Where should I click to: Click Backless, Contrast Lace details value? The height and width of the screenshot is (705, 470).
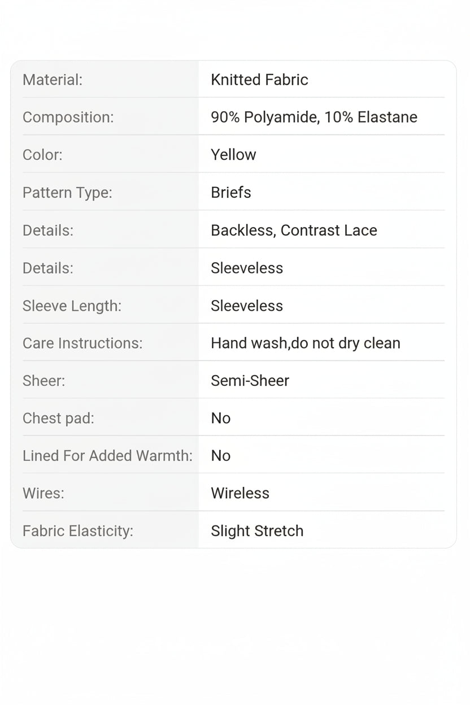pos(294,230)
